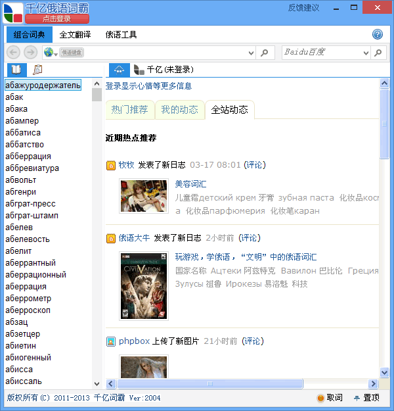Screen dimensions: 394x411
Task: Click the word list scroll down arrow
Action: [x=97, y=384]
